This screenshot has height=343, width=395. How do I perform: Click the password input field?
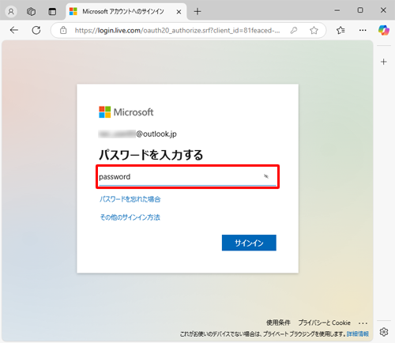pos(187,177)
